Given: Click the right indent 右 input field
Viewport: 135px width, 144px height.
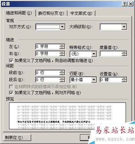Looking at the screenshot, I should (x=48, y=54).
